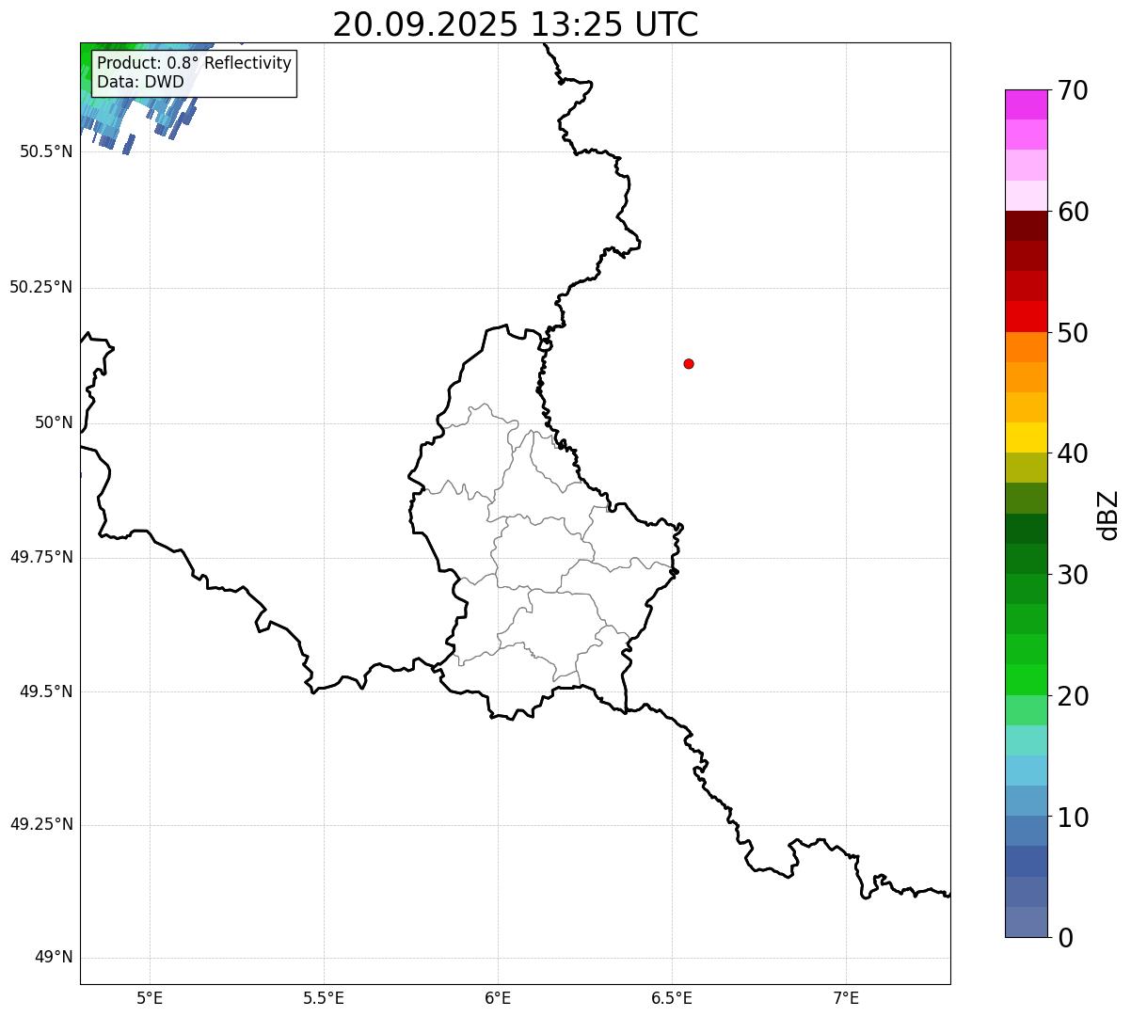Click the bright green colorbar segment above 20
This screenshot has height=1017, width=1131.
pos(1026,679)
